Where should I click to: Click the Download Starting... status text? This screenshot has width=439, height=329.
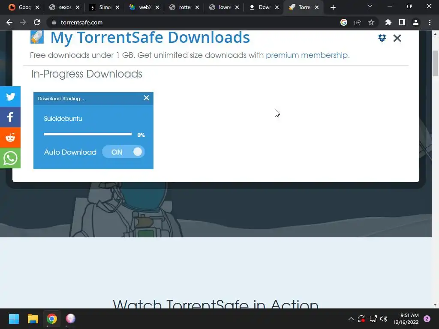(x=61, y=99)
